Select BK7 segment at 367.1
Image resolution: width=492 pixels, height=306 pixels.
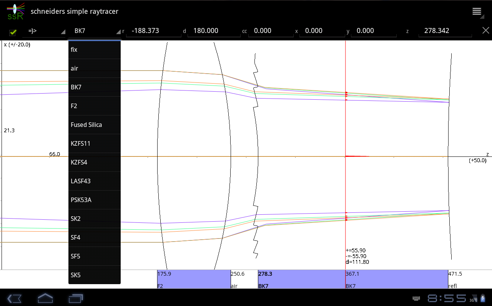397,279
